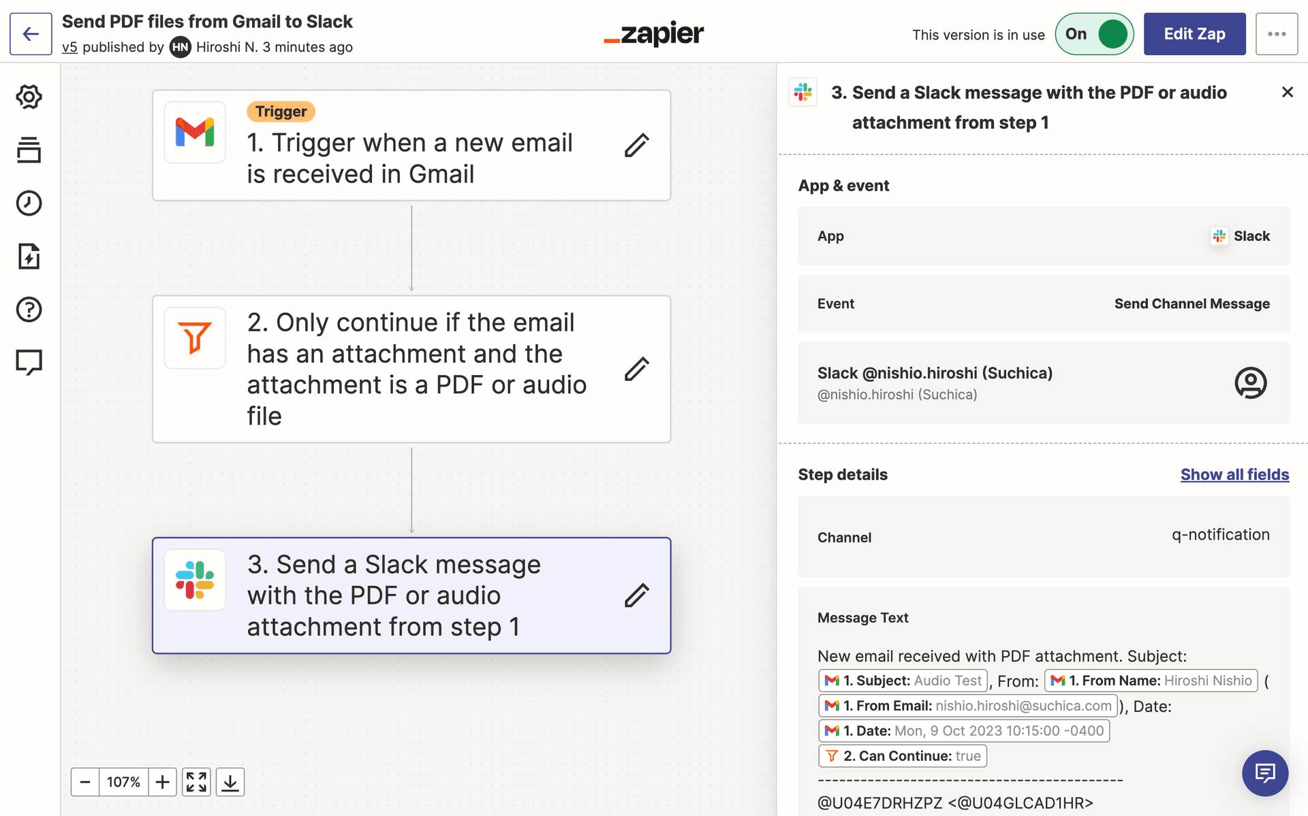Viewport: 1308px width, 816px height.
Task: Edit the filter step using the pencil icon
Action: [x=636, y=368]
